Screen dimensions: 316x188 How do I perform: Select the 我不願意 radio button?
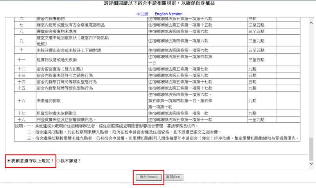click(x=58, y=161)
